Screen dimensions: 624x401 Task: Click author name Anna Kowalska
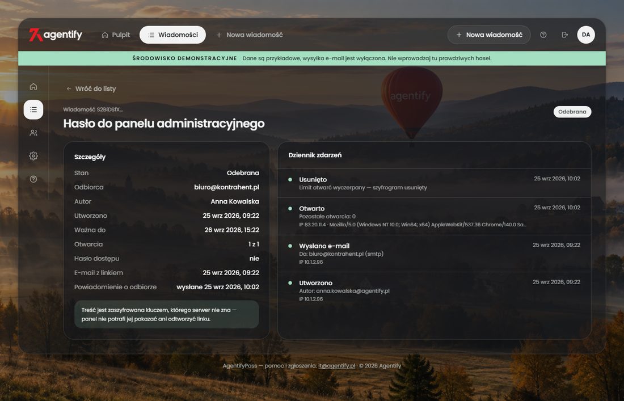point(235,201)
